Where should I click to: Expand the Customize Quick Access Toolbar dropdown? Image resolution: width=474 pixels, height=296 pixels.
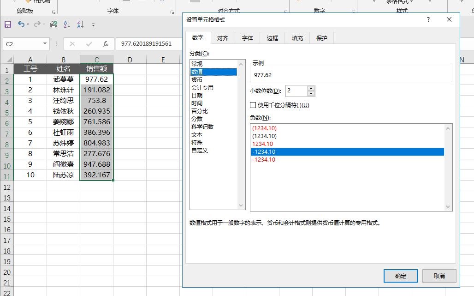[93, 25]
